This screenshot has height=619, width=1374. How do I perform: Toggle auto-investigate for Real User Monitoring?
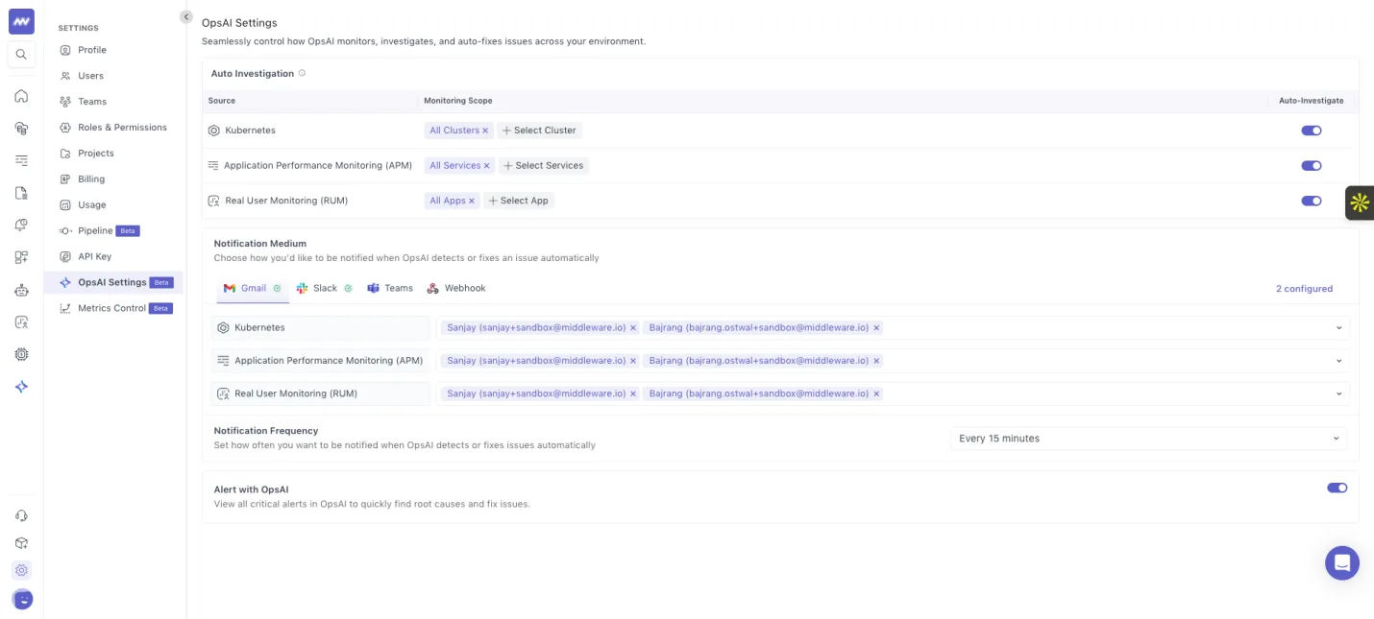[x=1312, y=202]
